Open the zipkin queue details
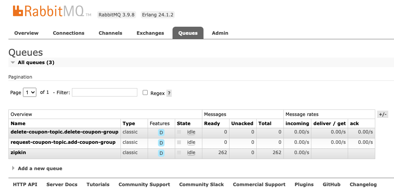 pos(18,153)
